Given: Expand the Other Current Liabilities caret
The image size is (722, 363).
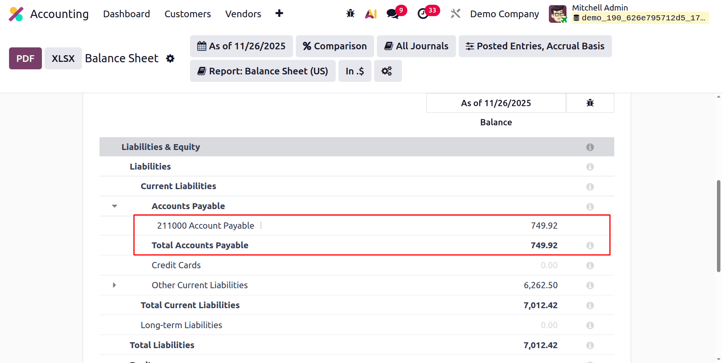Looking at the screenshot, I should (114, 285).
